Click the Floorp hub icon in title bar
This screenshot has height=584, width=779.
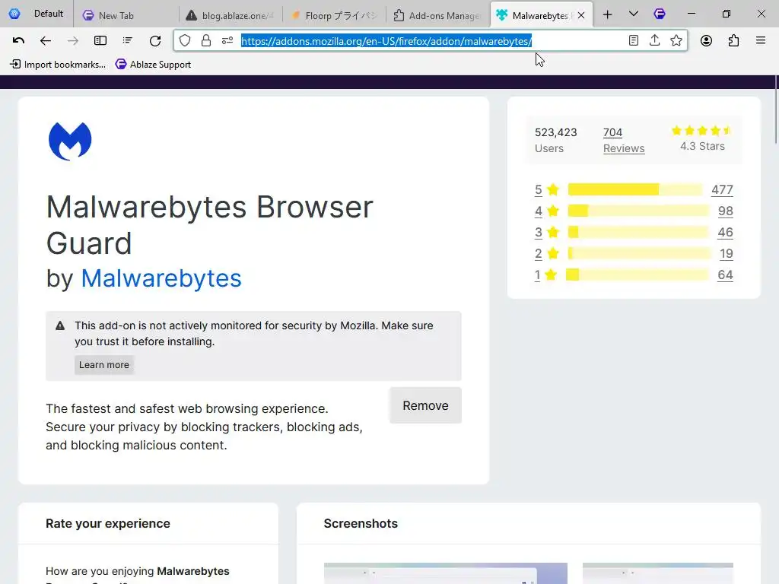660,14
